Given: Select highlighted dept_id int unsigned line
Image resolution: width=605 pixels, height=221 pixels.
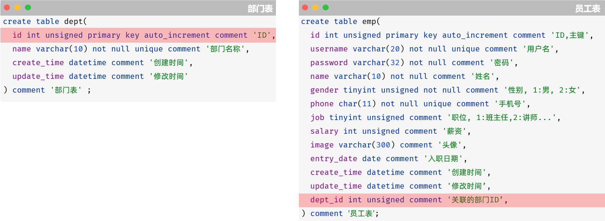Looking at the screenshot, I should point(452,200).
